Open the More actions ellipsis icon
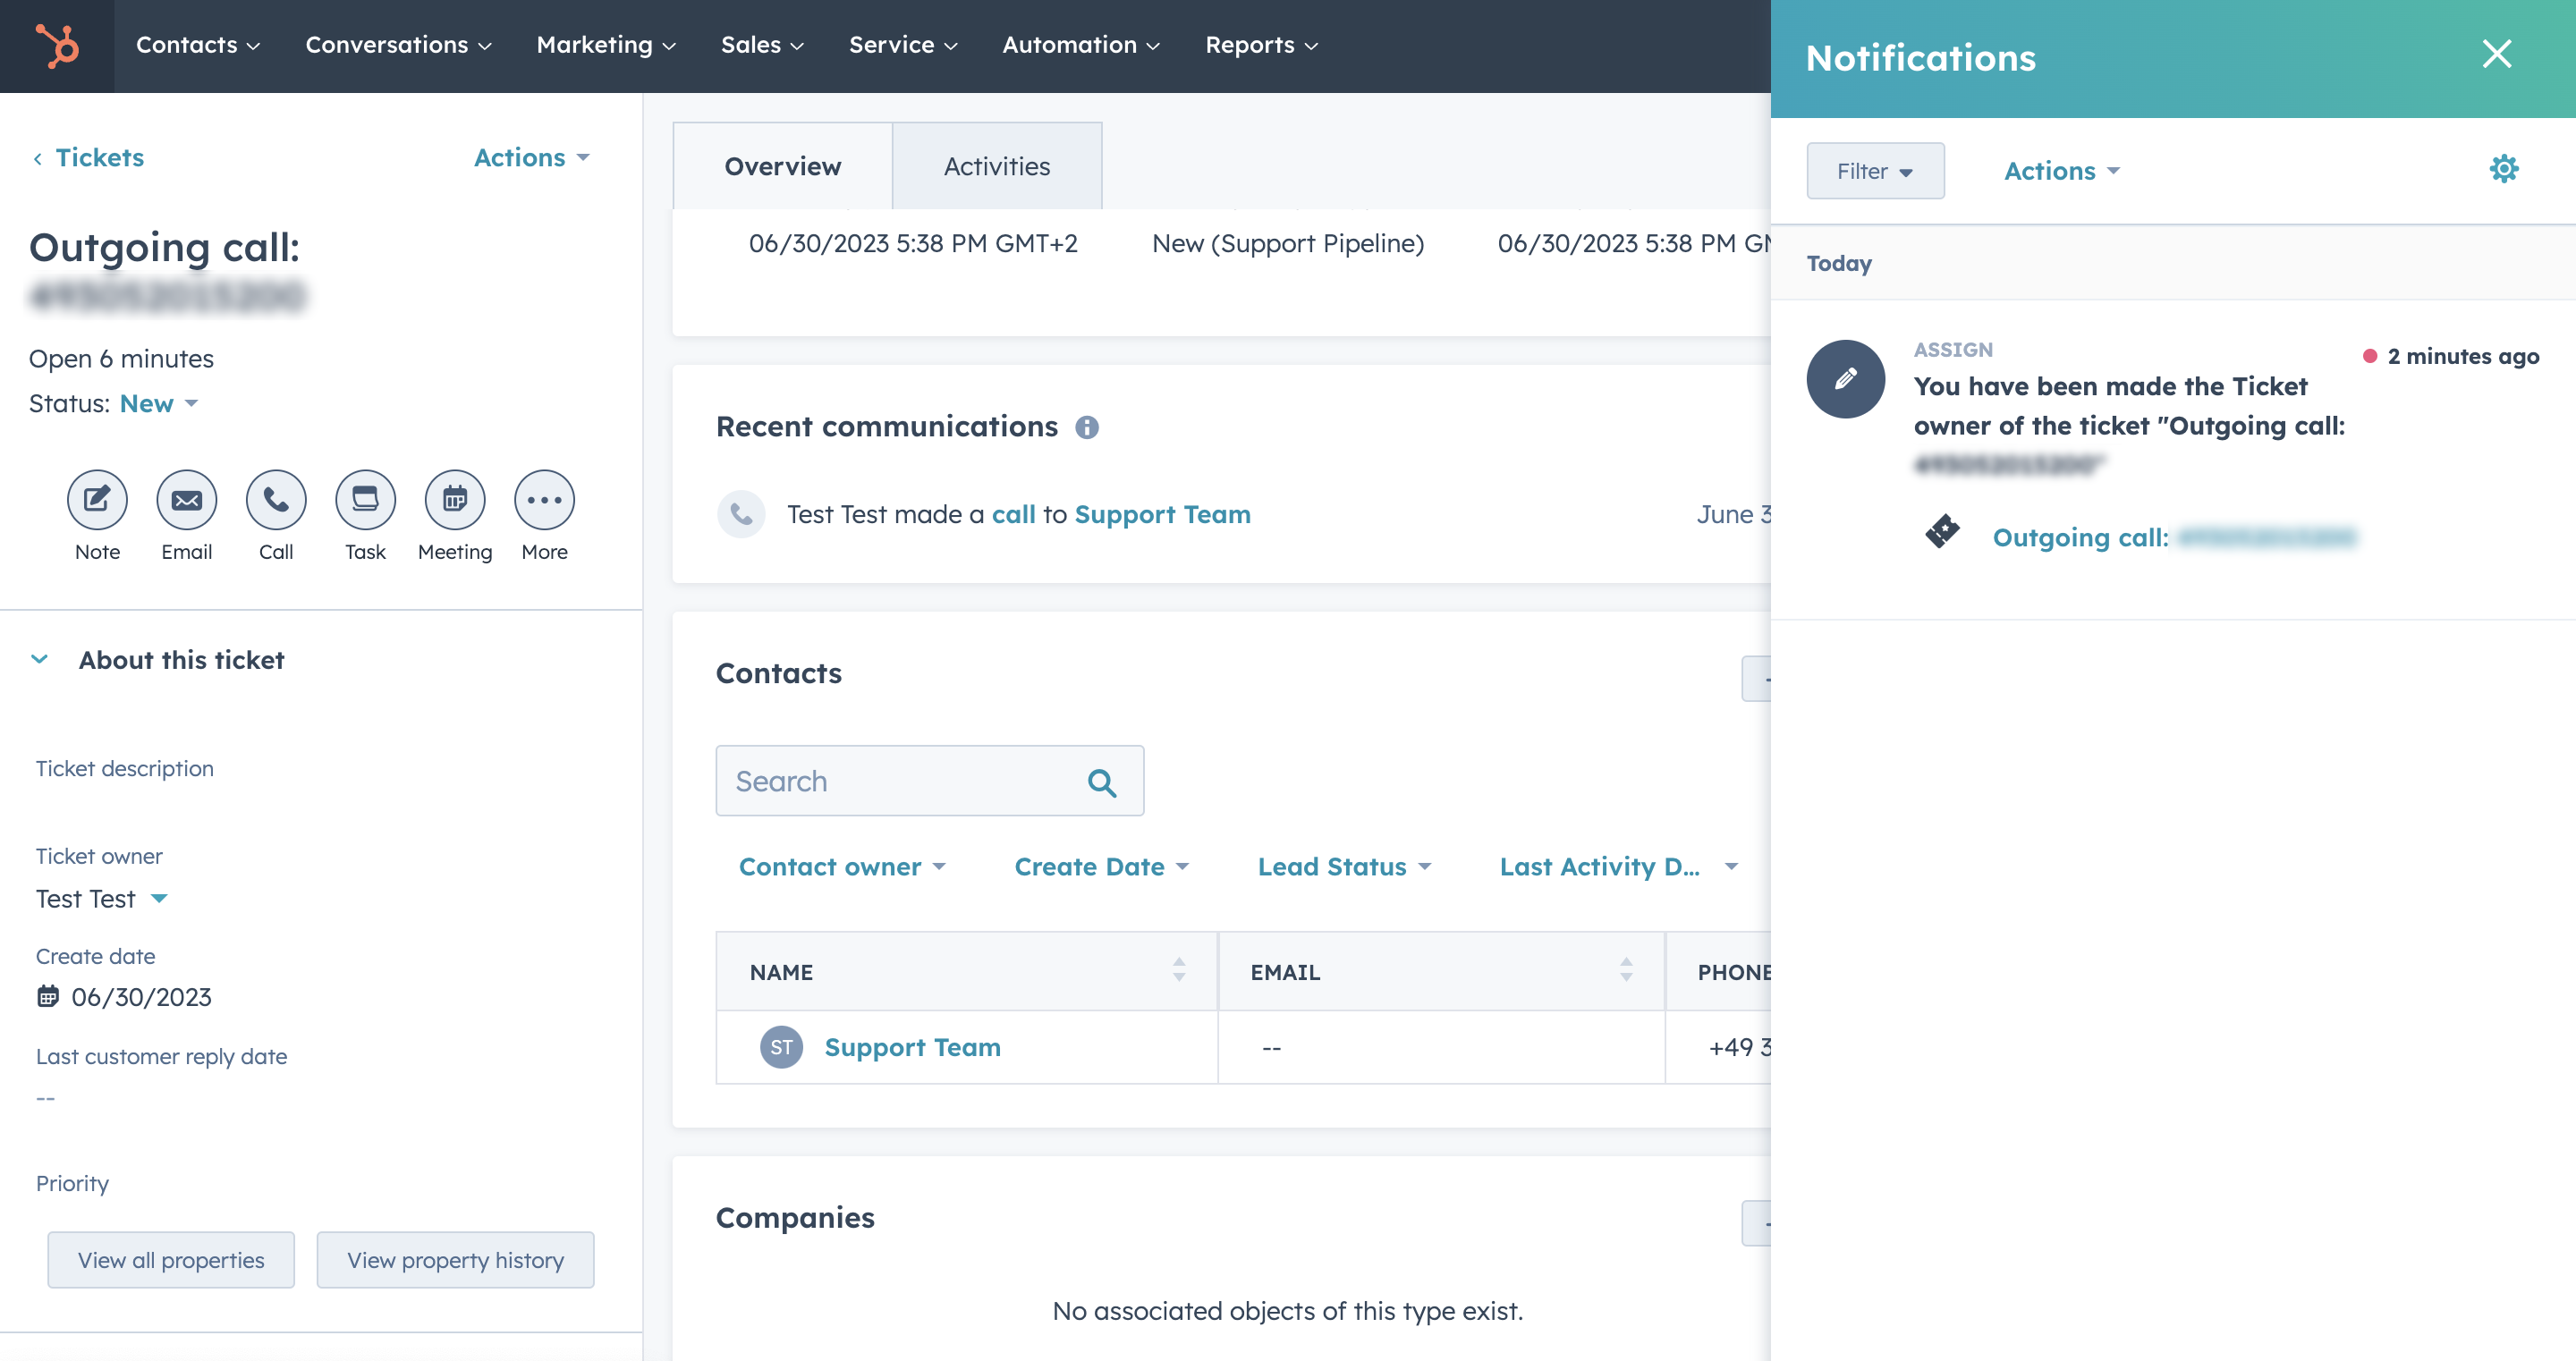The height and width of the screenshot is (1361, 2576). point(544,500)
